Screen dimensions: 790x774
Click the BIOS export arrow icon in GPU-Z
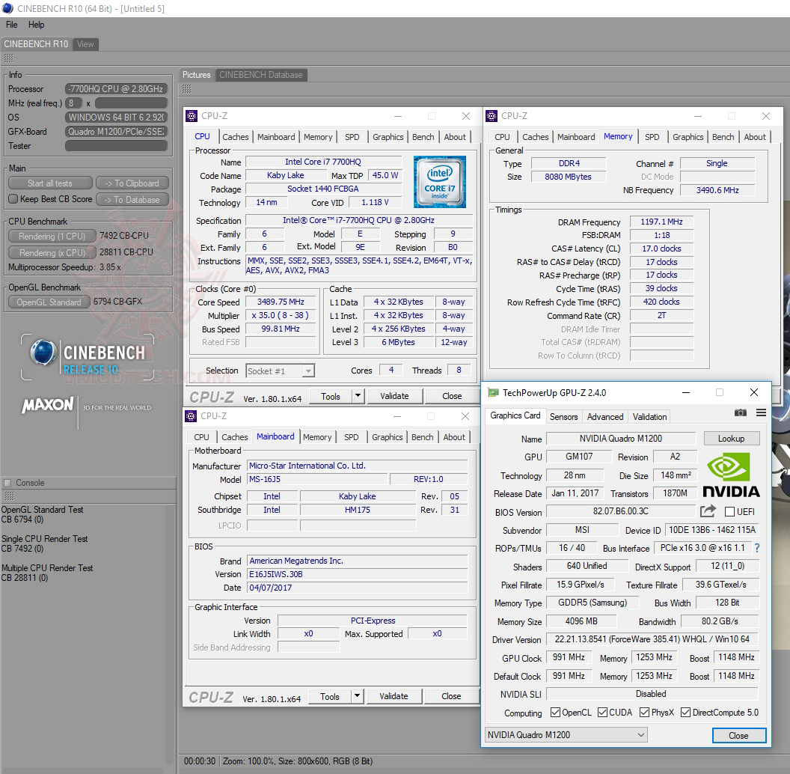[x=706, y=512]
